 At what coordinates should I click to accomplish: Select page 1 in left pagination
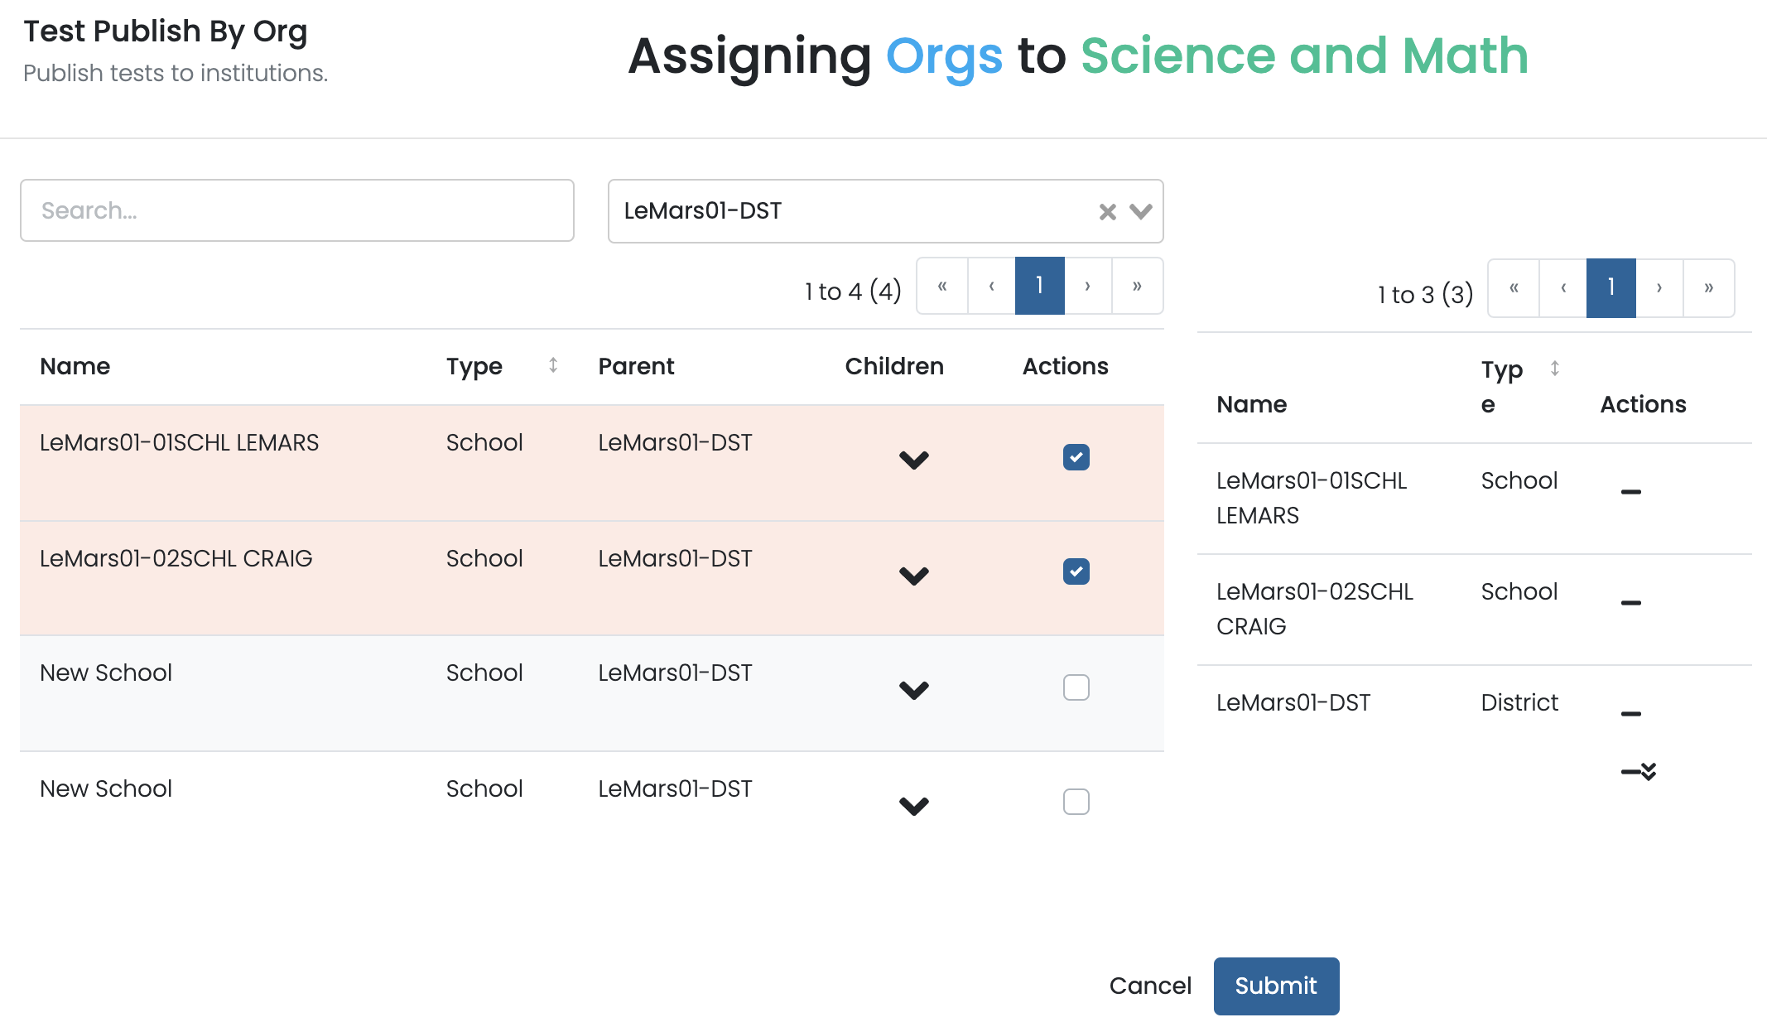coord(1038,286)
